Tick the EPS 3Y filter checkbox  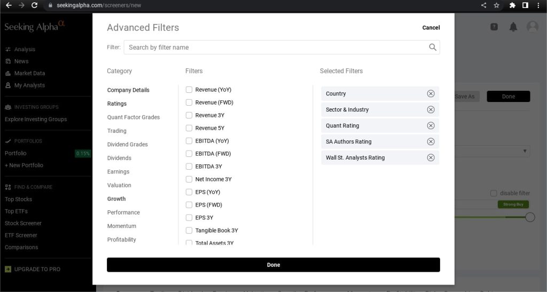click(189, 218)
